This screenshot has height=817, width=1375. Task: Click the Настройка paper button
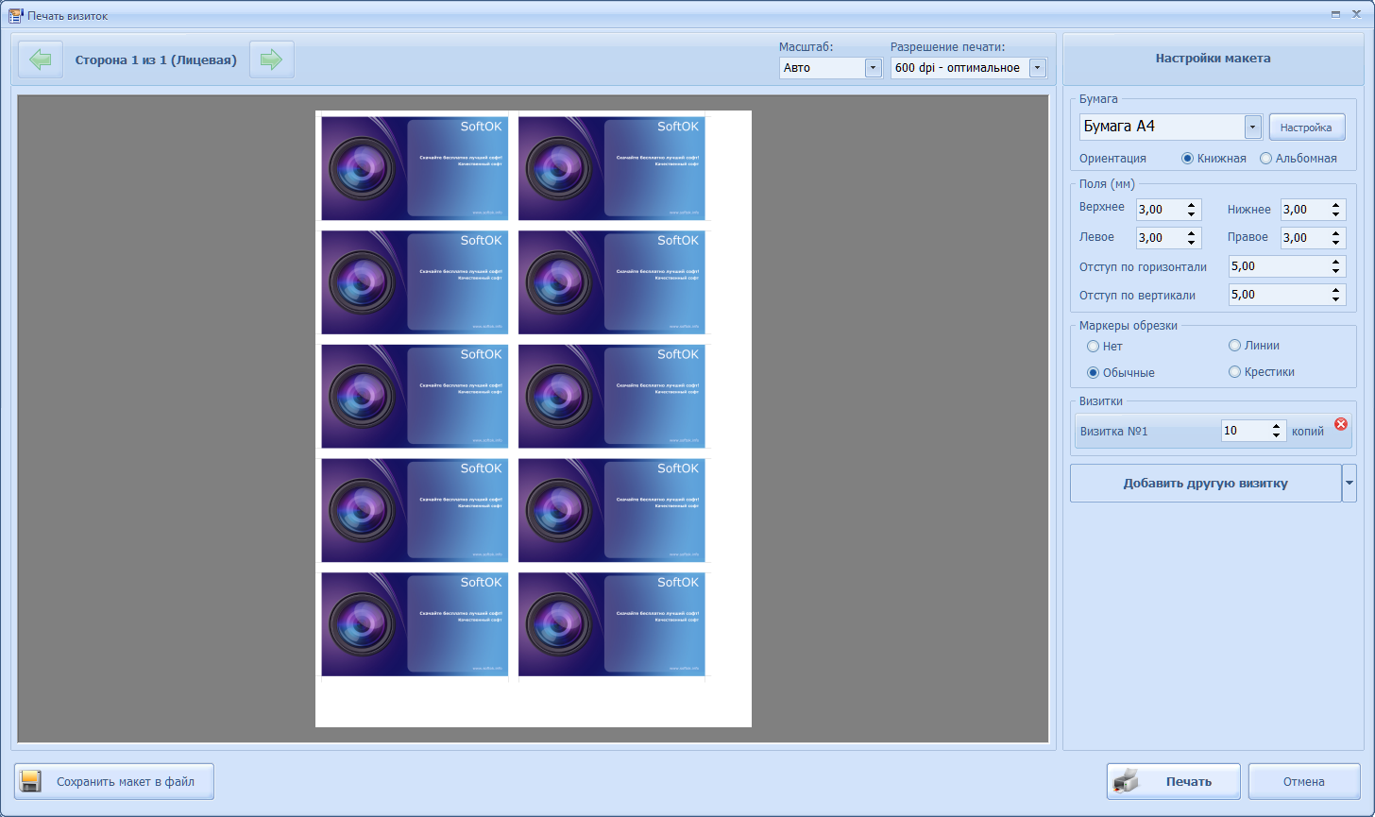tap(1307, 128)
